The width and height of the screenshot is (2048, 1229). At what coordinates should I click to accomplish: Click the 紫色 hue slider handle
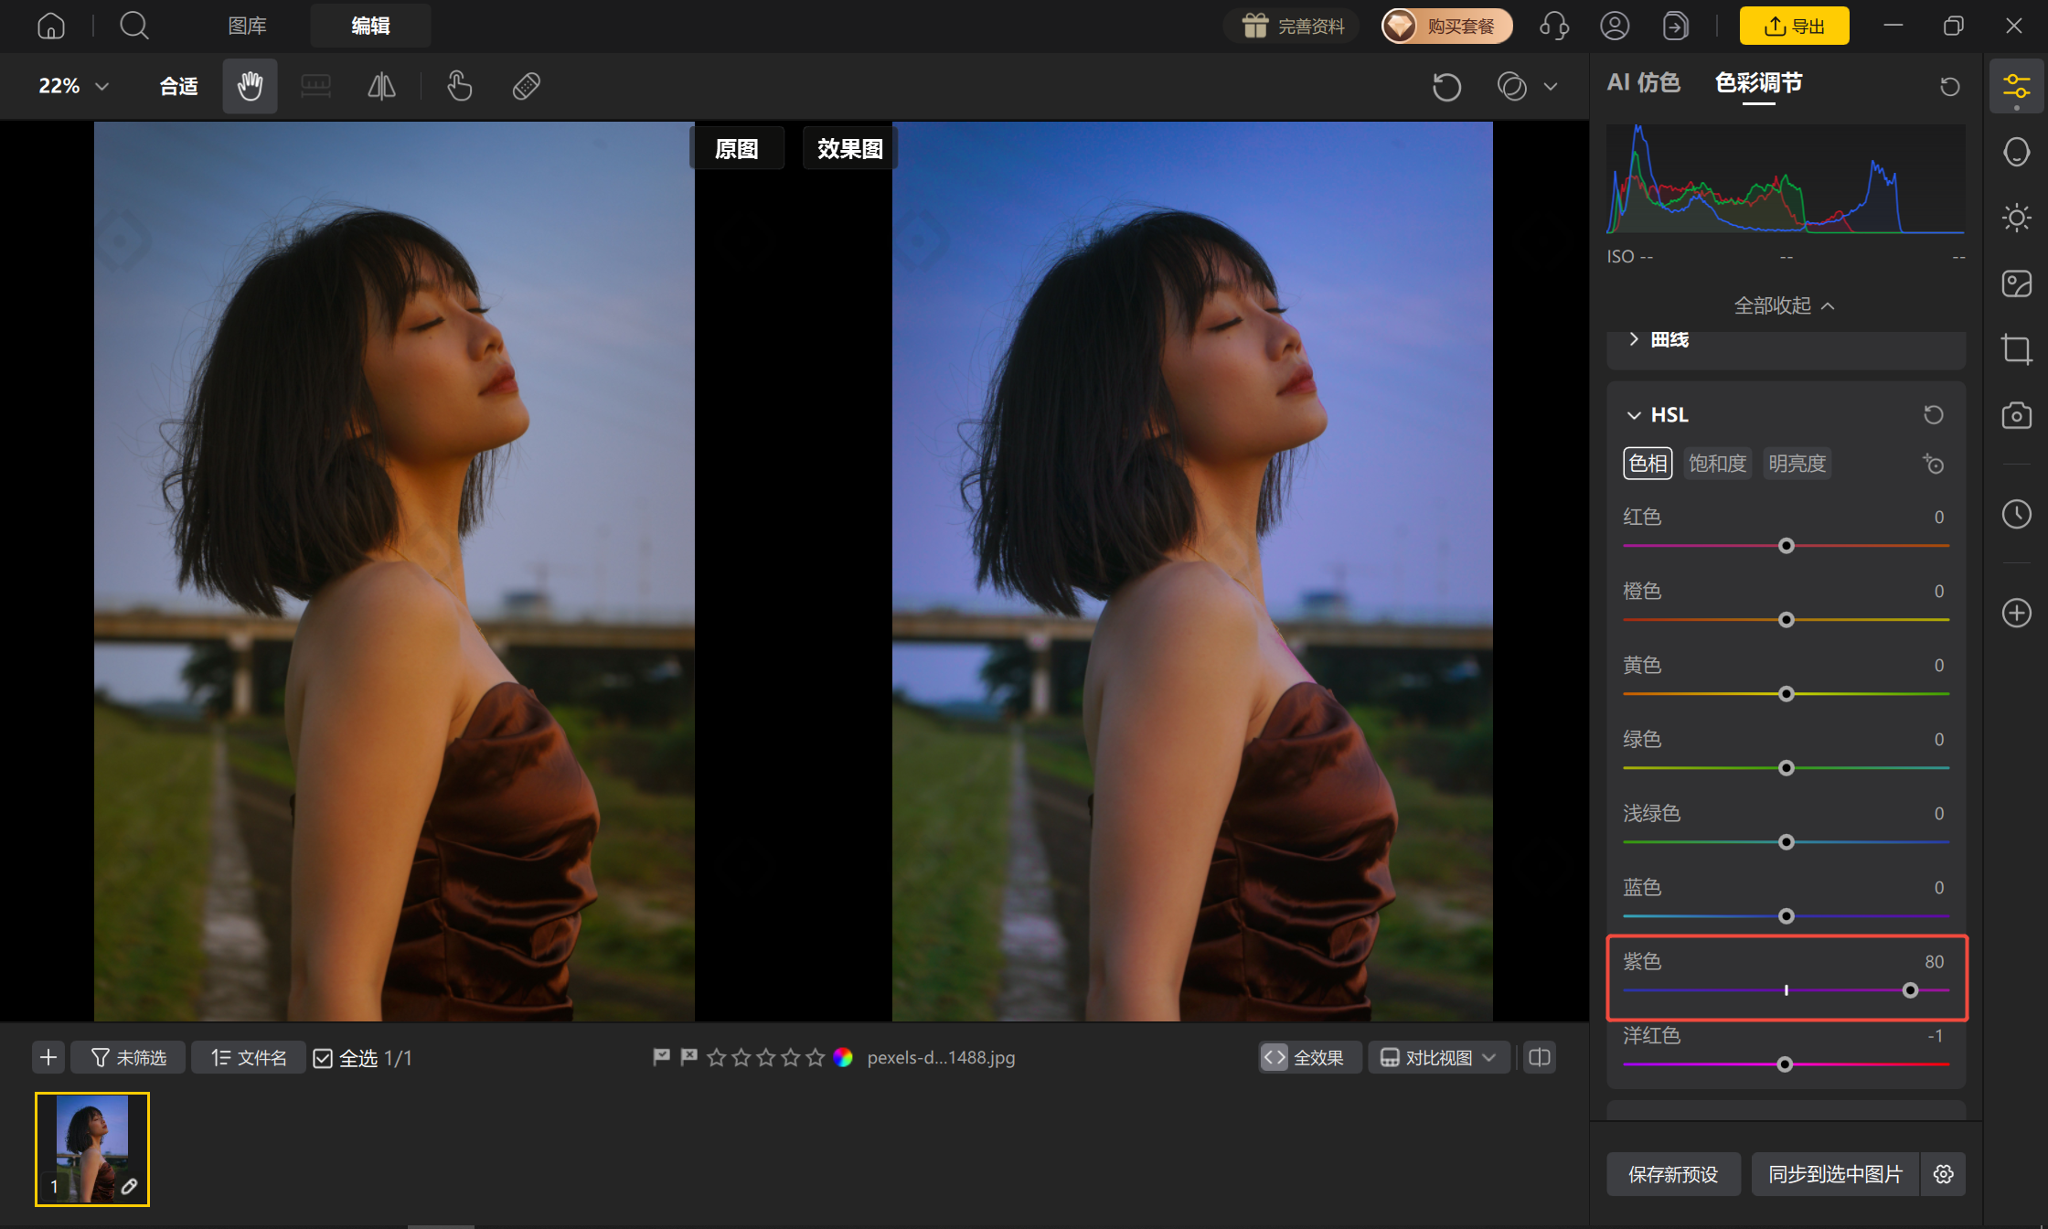click(x=1910, y=990)
